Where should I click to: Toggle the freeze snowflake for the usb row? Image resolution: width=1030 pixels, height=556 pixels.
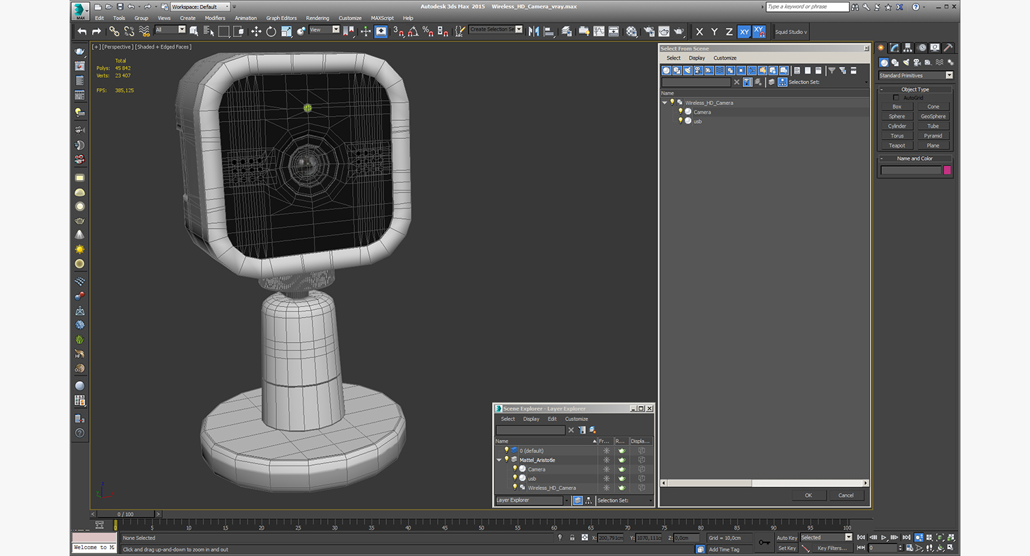tap(606, 478)
